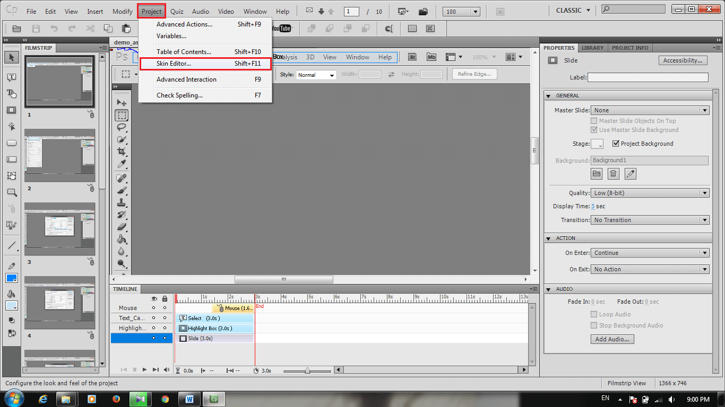This screenshot has height=407, width=725.
Task: Select slide 3 thumbnail in Filmstrip
Action: (x=59, y=229)
